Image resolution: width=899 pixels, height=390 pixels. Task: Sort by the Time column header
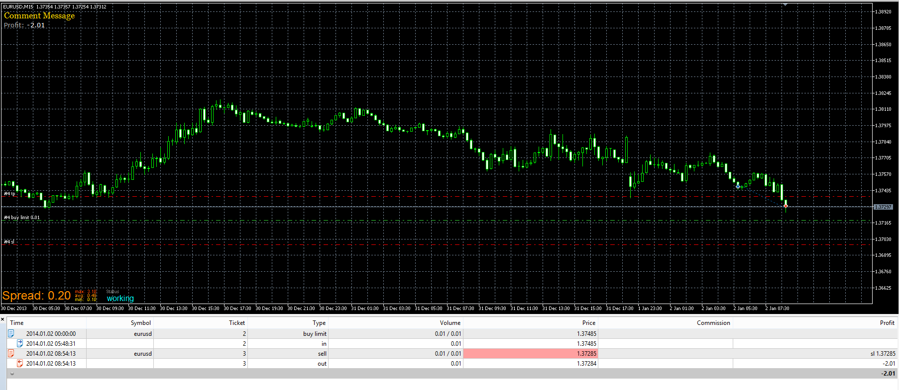point(17,323)
